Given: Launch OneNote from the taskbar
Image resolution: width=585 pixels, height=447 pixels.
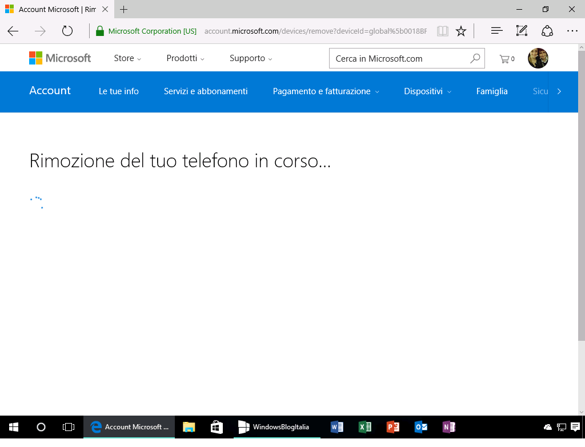Looking at the screenshot, I should pyautogui.click(x=449, y=427).
